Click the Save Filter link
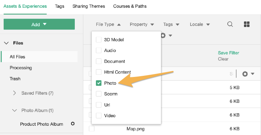 coord(228,53)
